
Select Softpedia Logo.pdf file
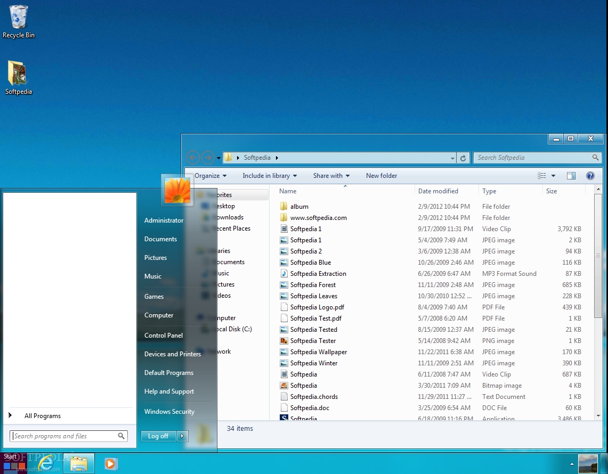[x=431, y=307]
